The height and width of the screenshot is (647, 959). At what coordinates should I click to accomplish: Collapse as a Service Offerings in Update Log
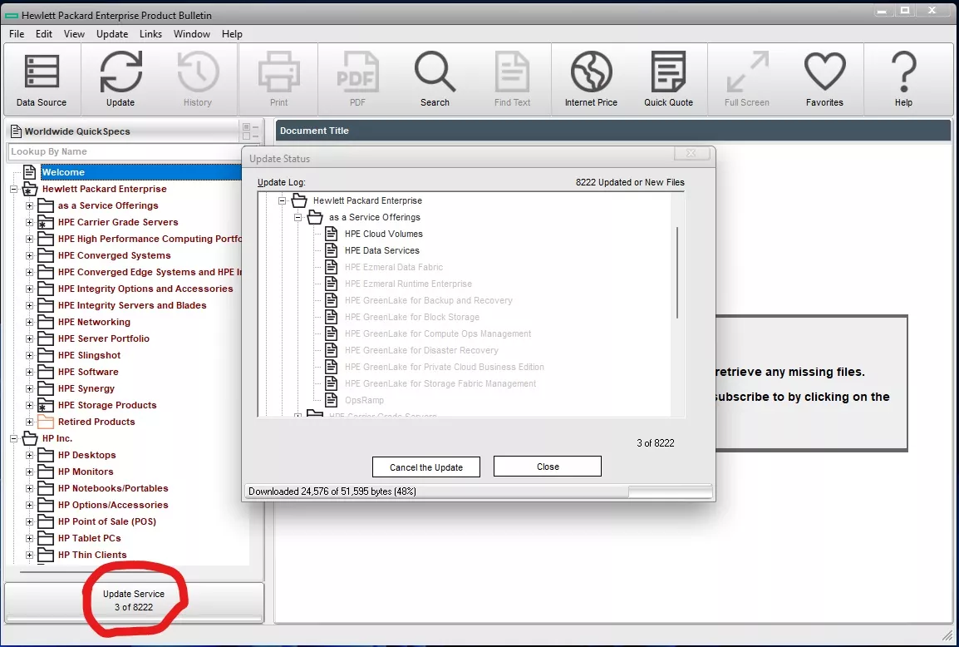pos(298,217)
